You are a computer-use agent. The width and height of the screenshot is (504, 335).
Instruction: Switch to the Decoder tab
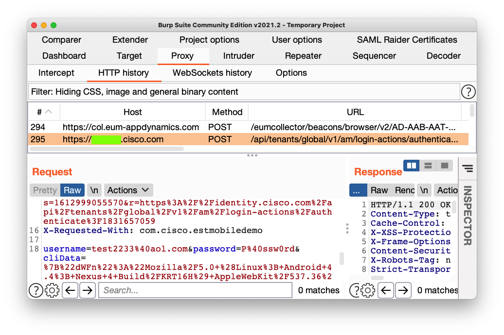click(444, 56)
